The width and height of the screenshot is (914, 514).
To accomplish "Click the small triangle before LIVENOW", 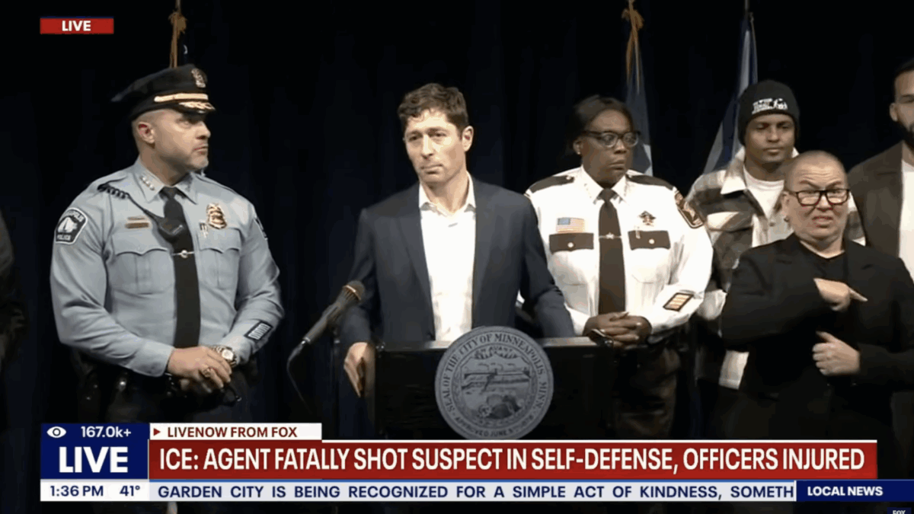I will [158, 432].
